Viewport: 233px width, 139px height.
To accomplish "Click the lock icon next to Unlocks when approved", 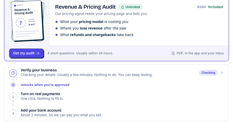I will click(x=13, y=85).
